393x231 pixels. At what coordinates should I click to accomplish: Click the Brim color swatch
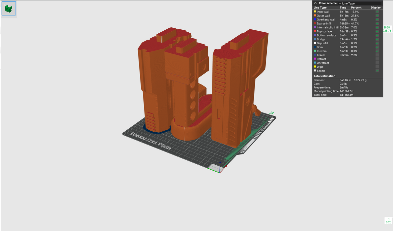[315, 47]
